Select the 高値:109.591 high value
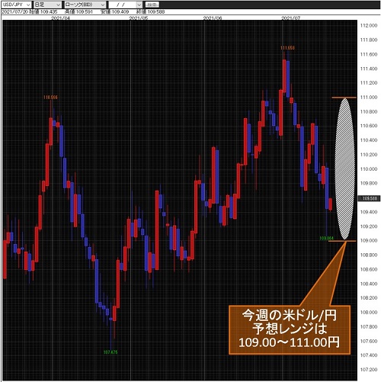The height and width of the screenshot is (382, 381). coord(78,11)
